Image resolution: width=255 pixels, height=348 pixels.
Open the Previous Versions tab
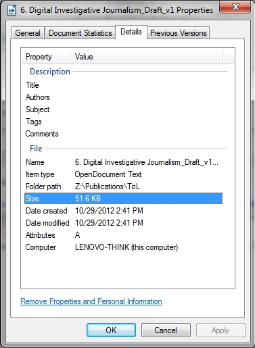click(x=179, y=33)
